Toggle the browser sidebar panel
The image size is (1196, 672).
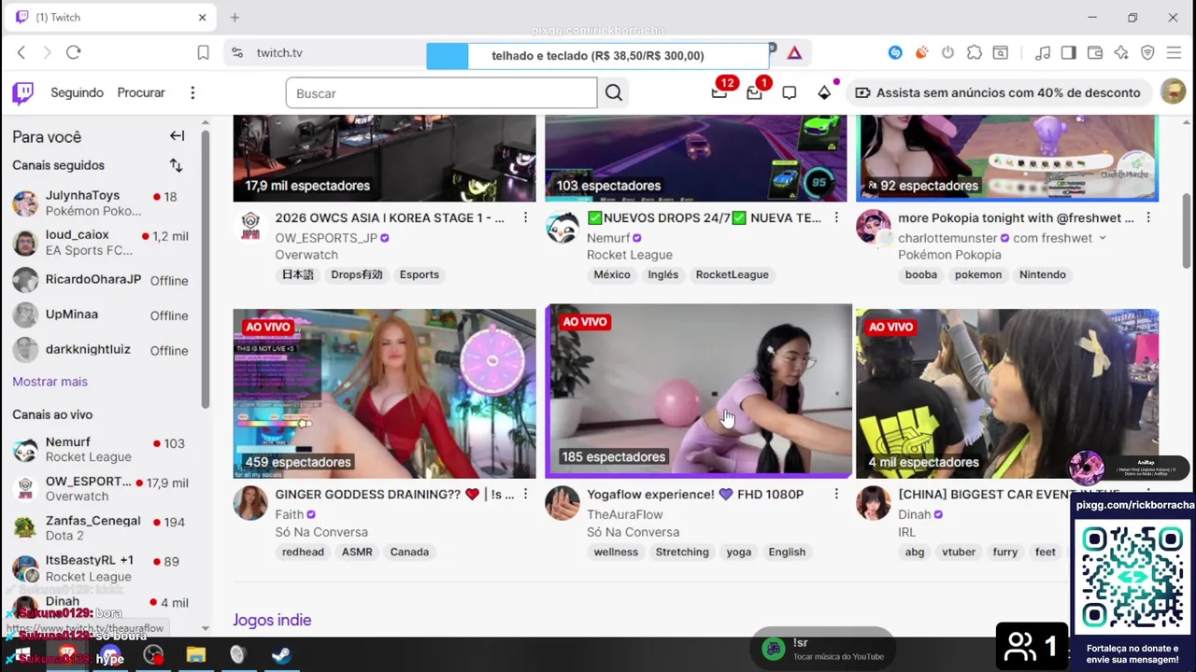[x=1069, y=53]
